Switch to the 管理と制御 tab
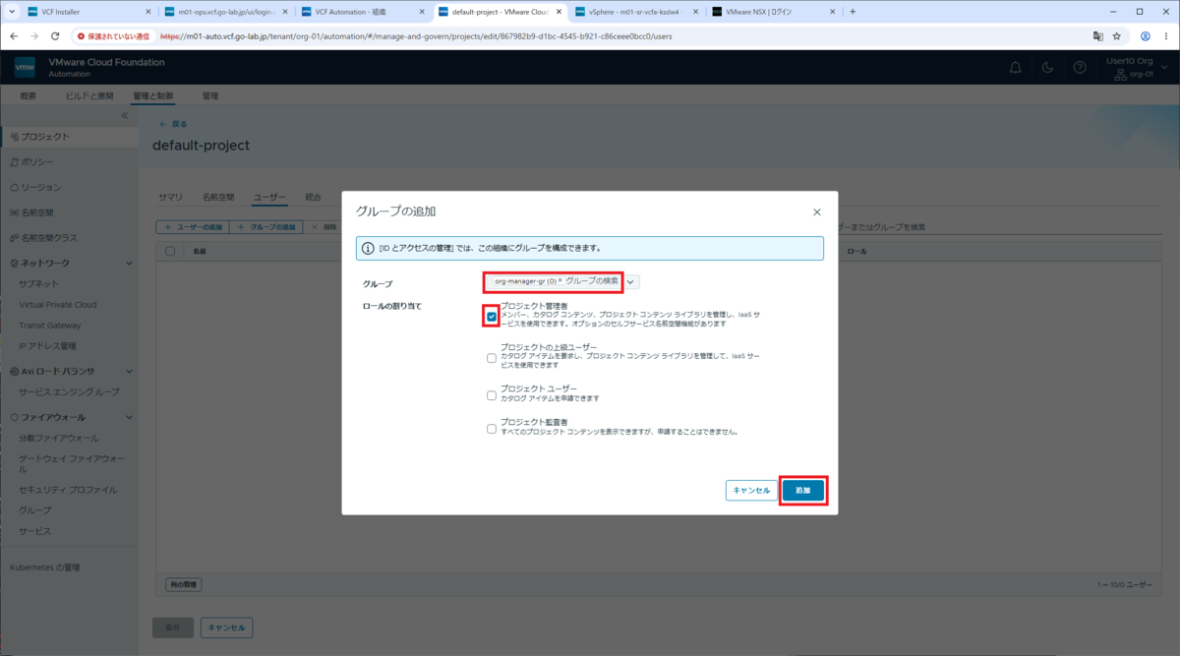1180x656 pixels. pos(154,96)
